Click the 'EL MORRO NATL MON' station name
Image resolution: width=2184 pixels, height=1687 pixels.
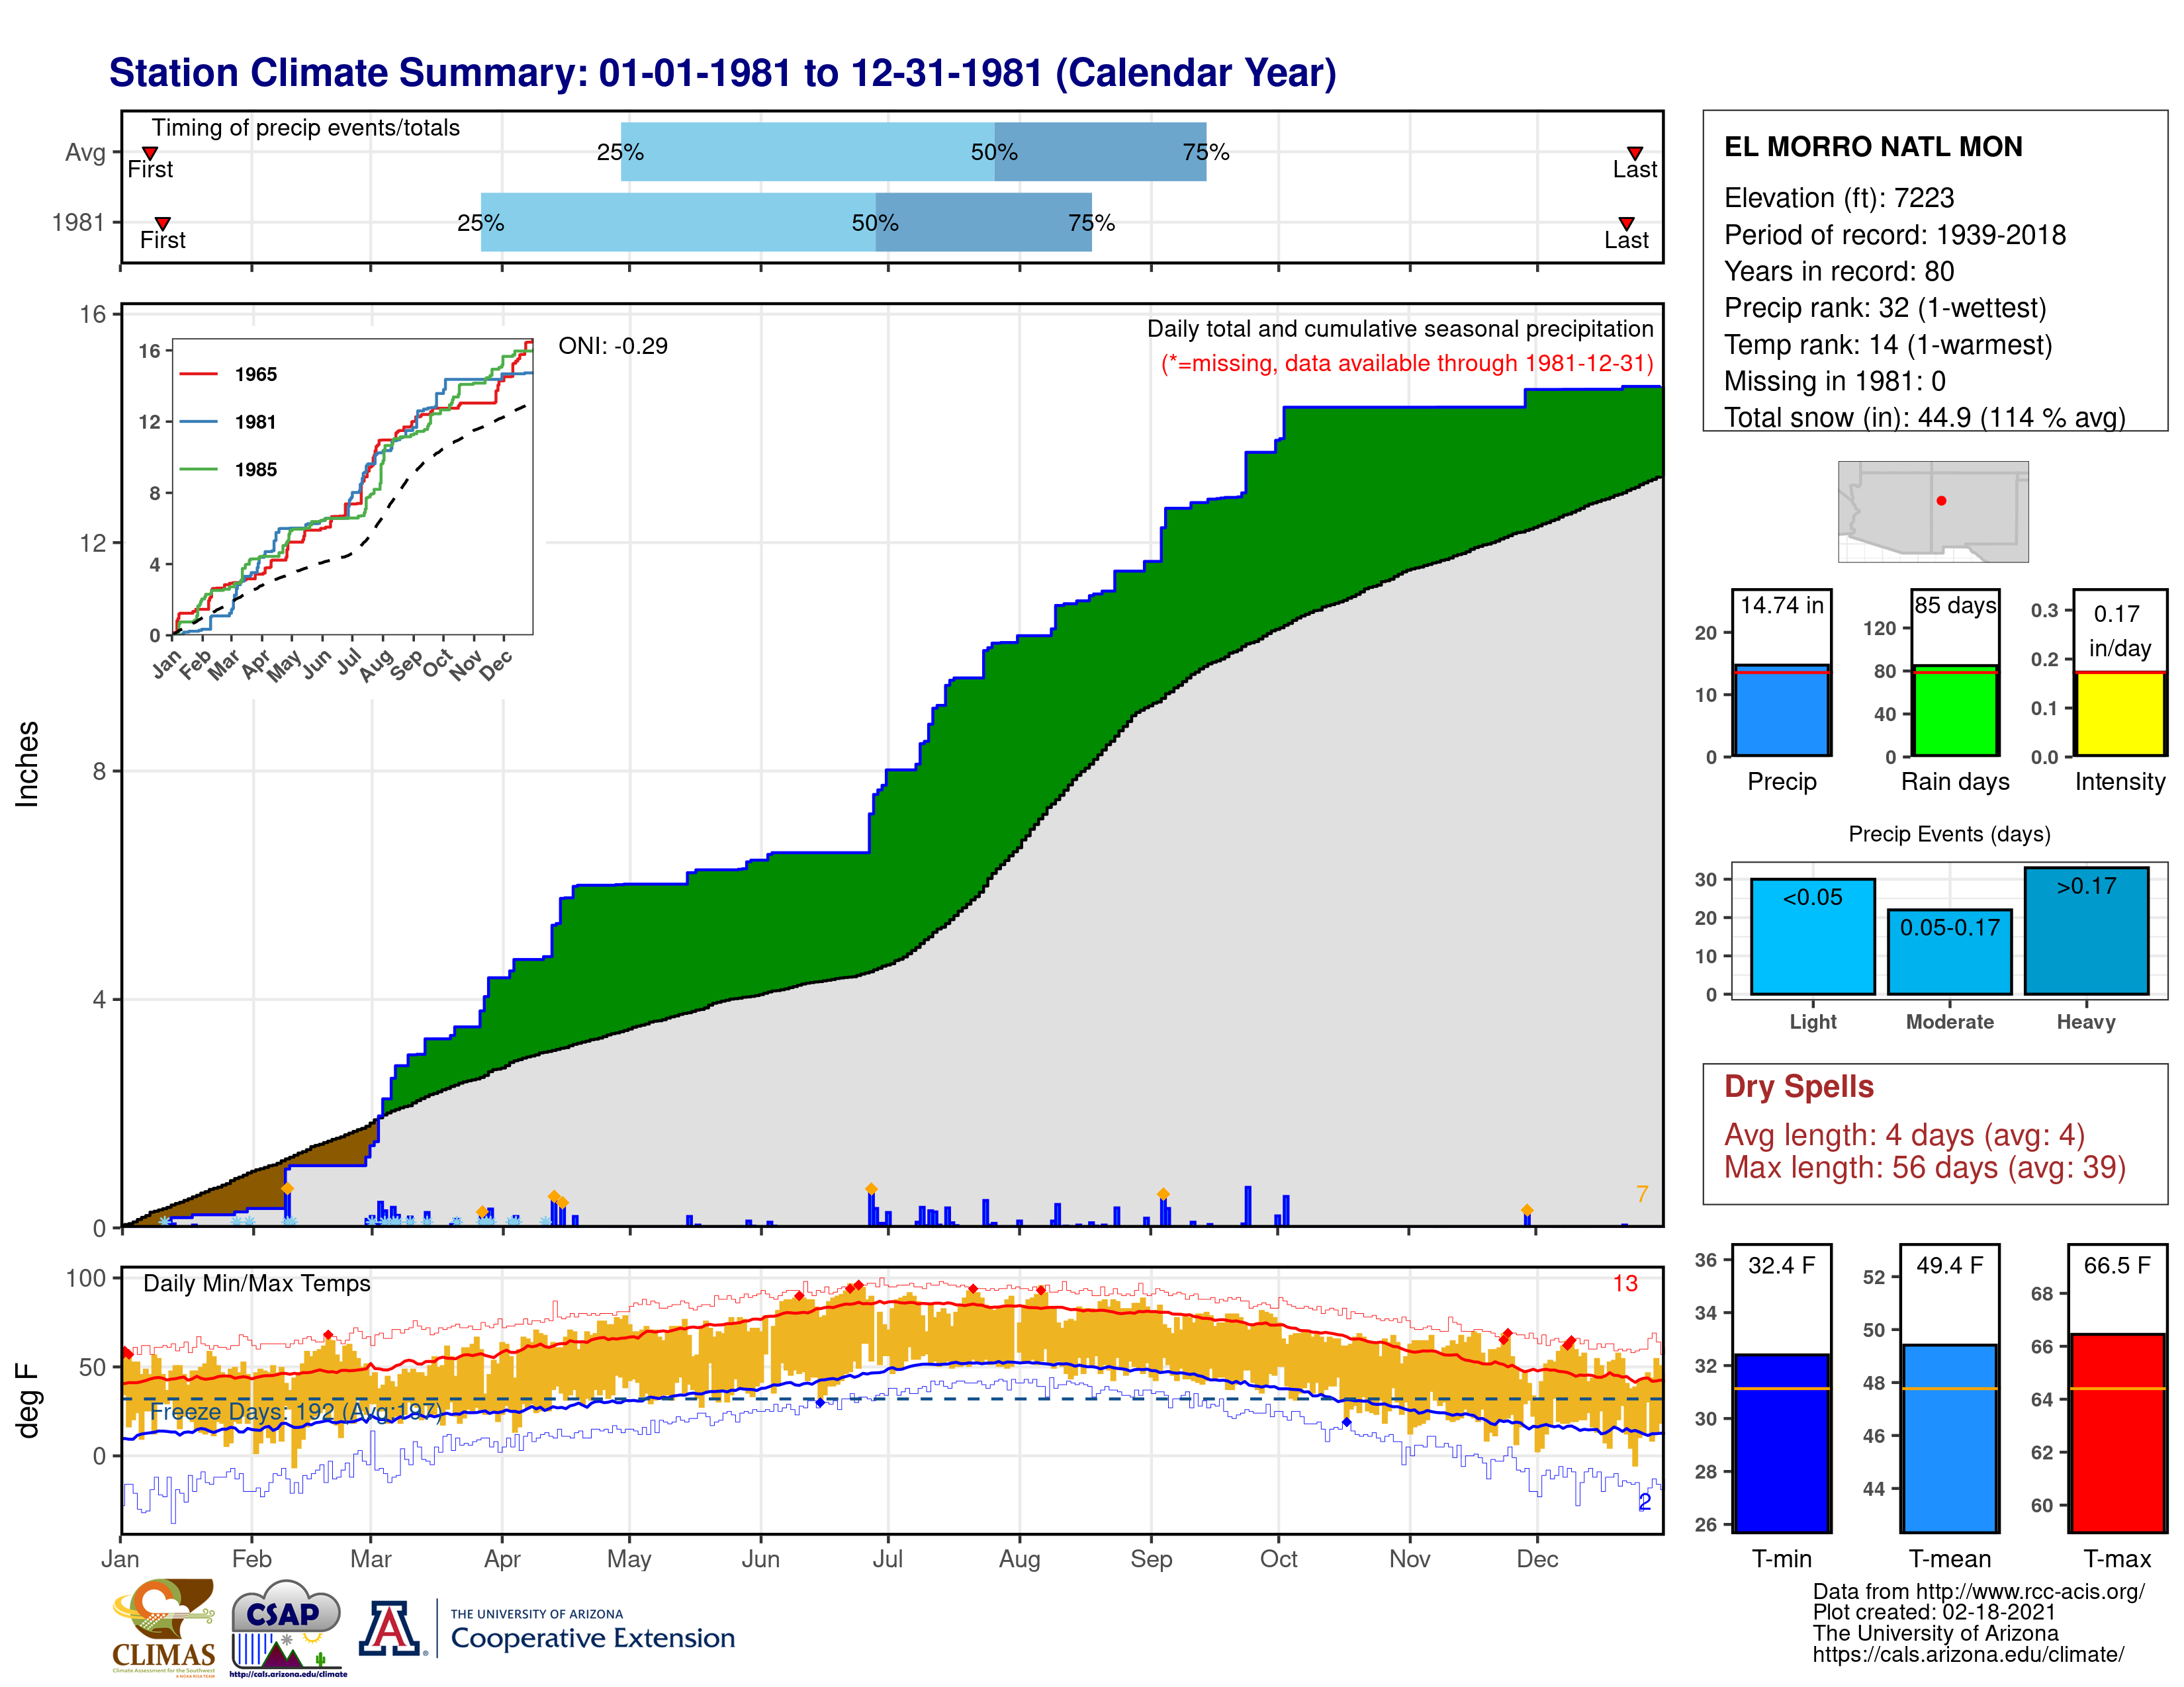pyautogui.click(x=1873, y=147)
